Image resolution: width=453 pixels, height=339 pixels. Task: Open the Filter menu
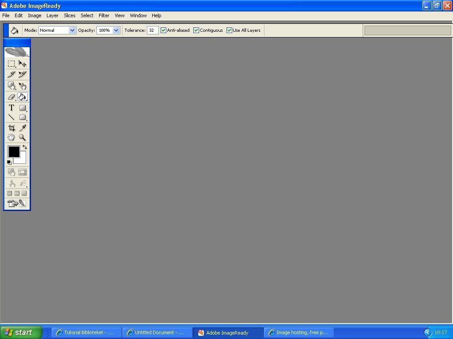[104, 15]
